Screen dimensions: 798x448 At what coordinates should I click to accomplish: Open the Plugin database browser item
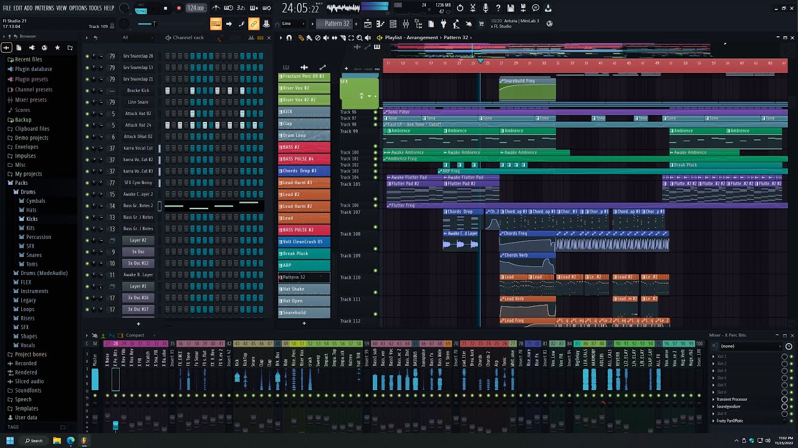point(33,69)
